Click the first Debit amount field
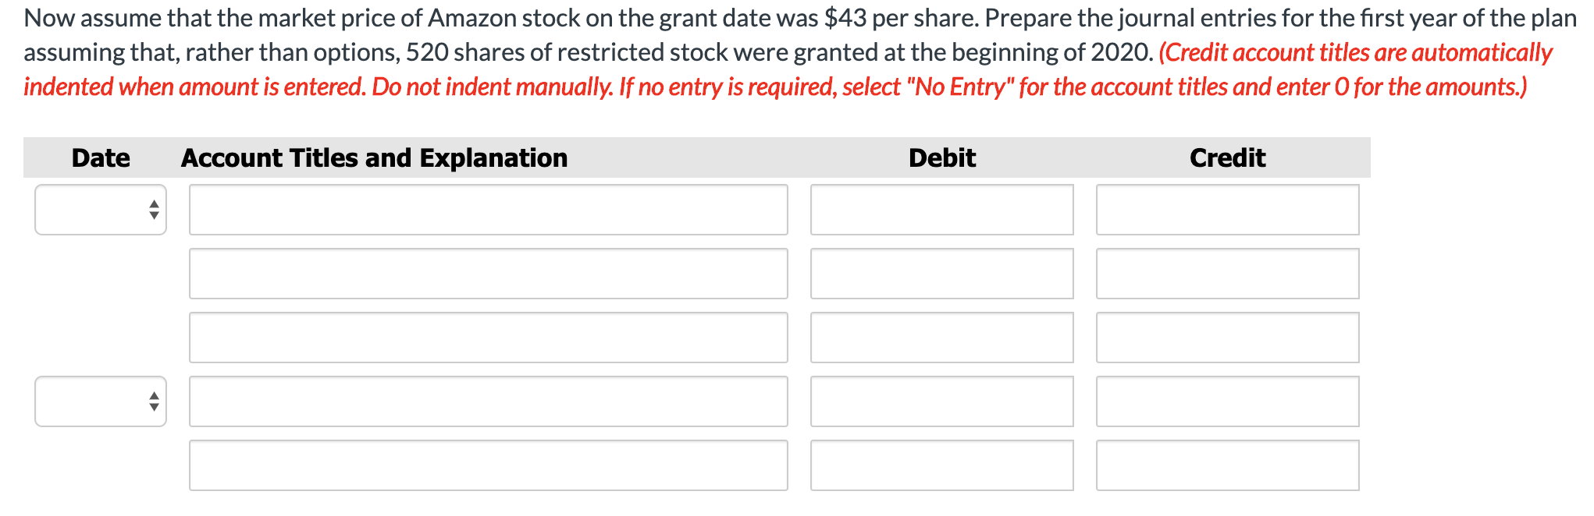Screen dimensions: 1594x516 coord(941,209)
